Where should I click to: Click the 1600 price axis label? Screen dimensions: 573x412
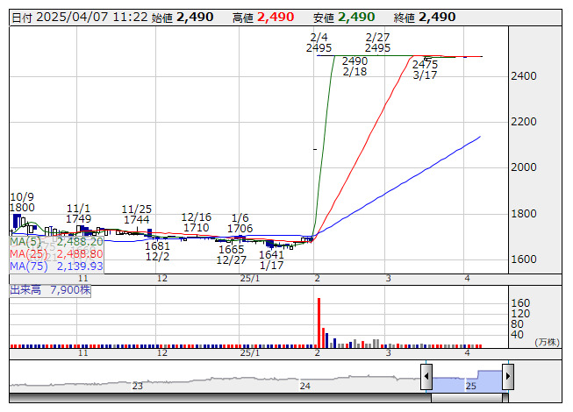[x=524, y=259]
